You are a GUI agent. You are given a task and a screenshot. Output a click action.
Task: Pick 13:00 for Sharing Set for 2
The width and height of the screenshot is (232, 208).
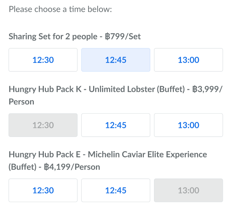[188, 60]
